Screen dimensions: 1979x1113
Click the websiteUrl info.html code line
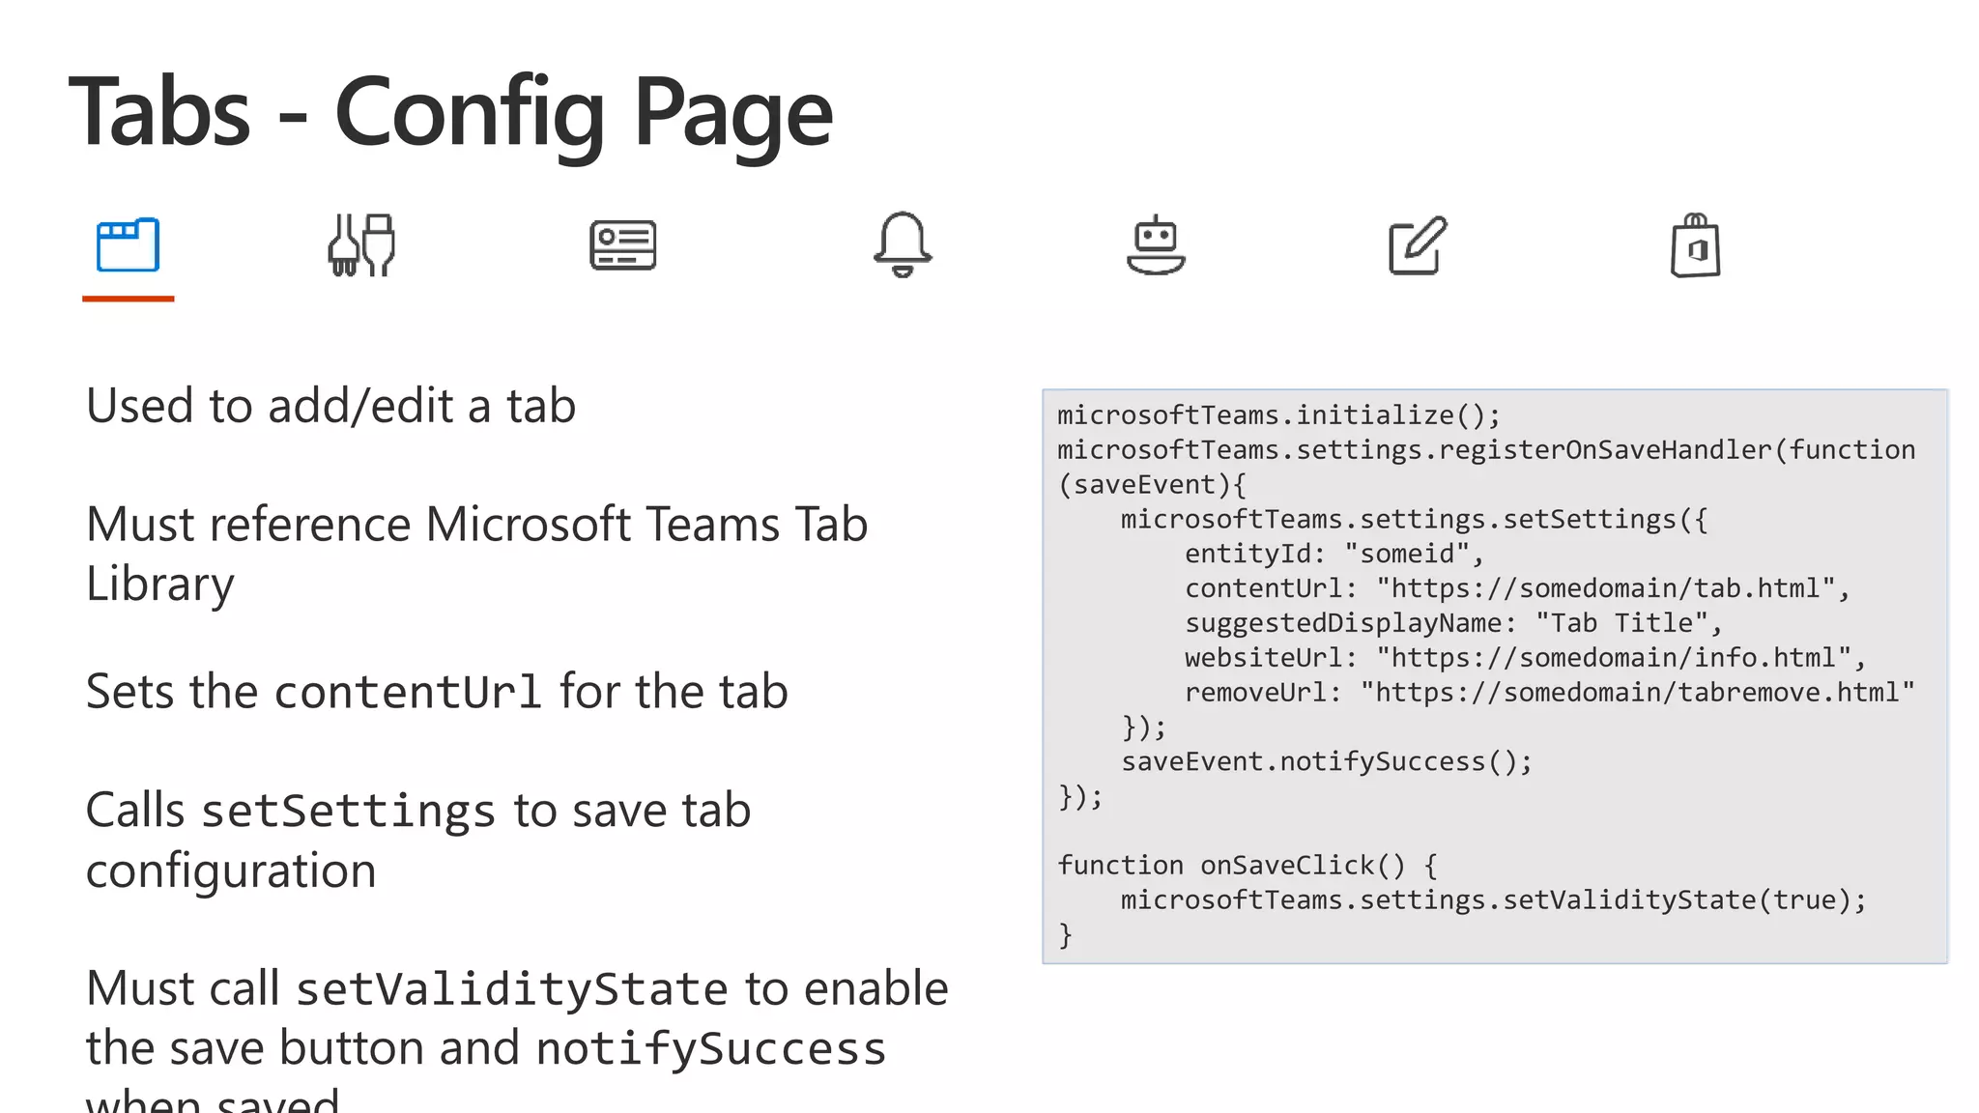click(x=1526, y=658)
